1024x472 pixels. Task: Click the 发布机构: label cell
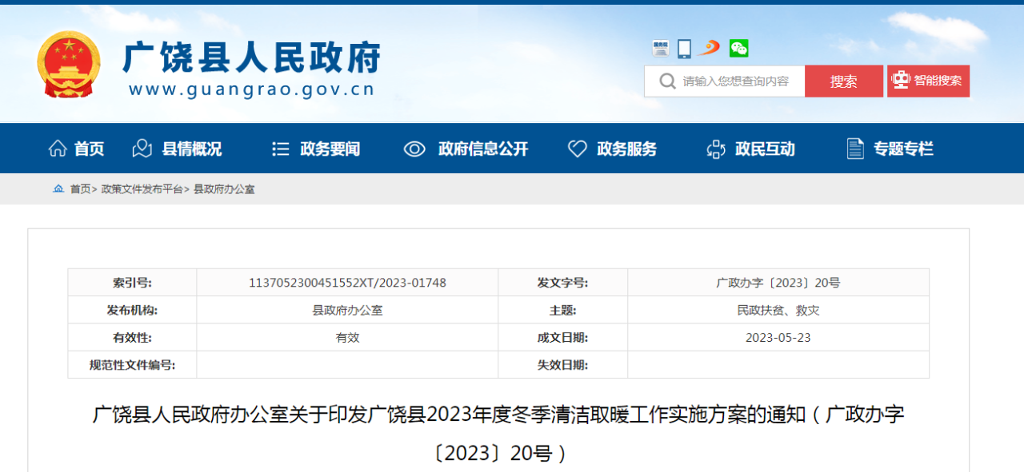(x=132, y=310)
